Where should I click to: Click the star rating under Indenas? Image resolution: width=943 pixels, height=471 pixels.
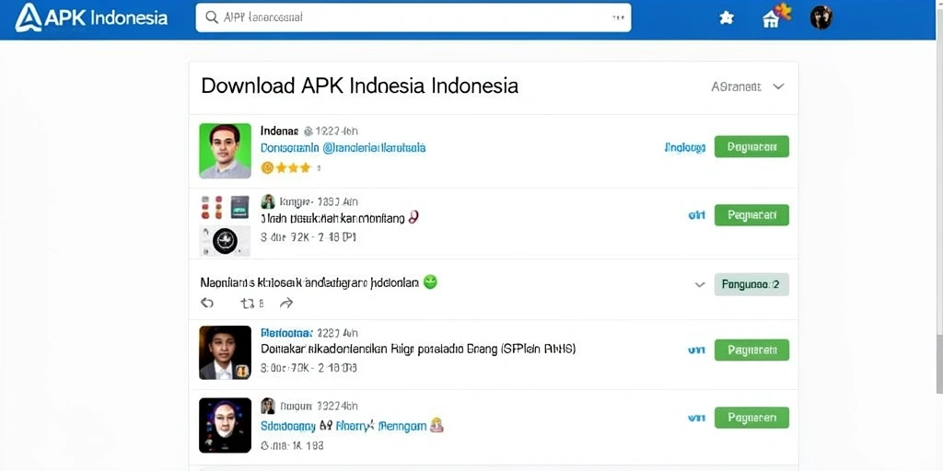(x=286, y=167)
